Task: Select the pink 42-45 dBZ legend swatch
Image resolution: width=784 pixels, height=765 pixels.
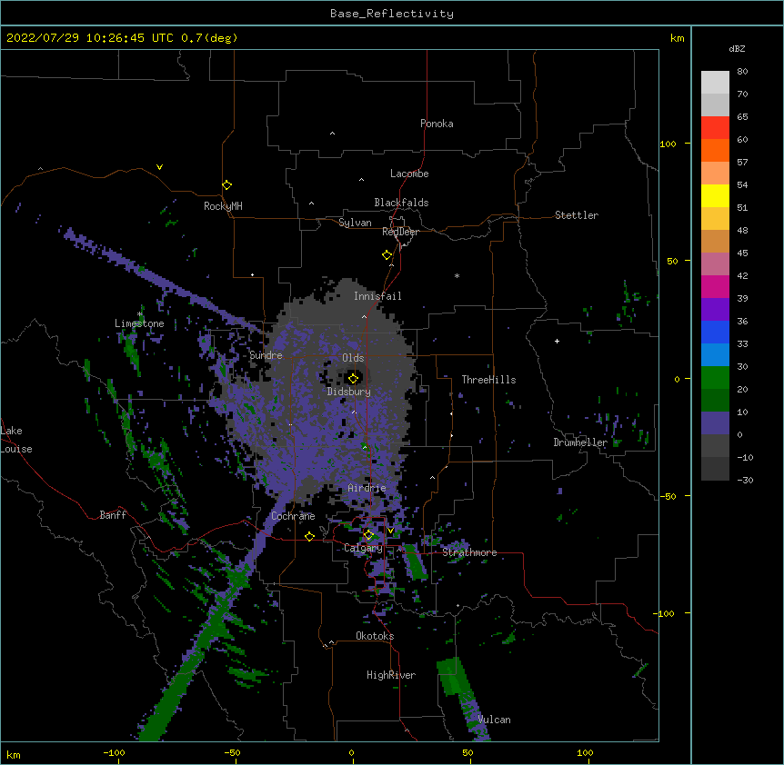Action: (715, 264)
